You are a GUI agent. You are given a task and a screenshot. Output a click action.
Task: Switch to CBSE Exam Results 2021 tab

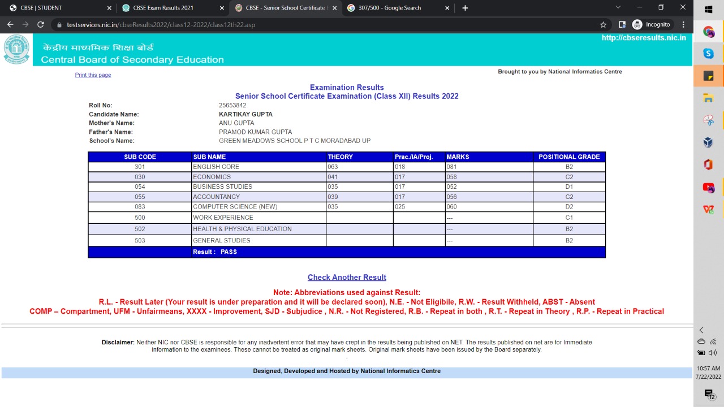click(x=172, y=8)
